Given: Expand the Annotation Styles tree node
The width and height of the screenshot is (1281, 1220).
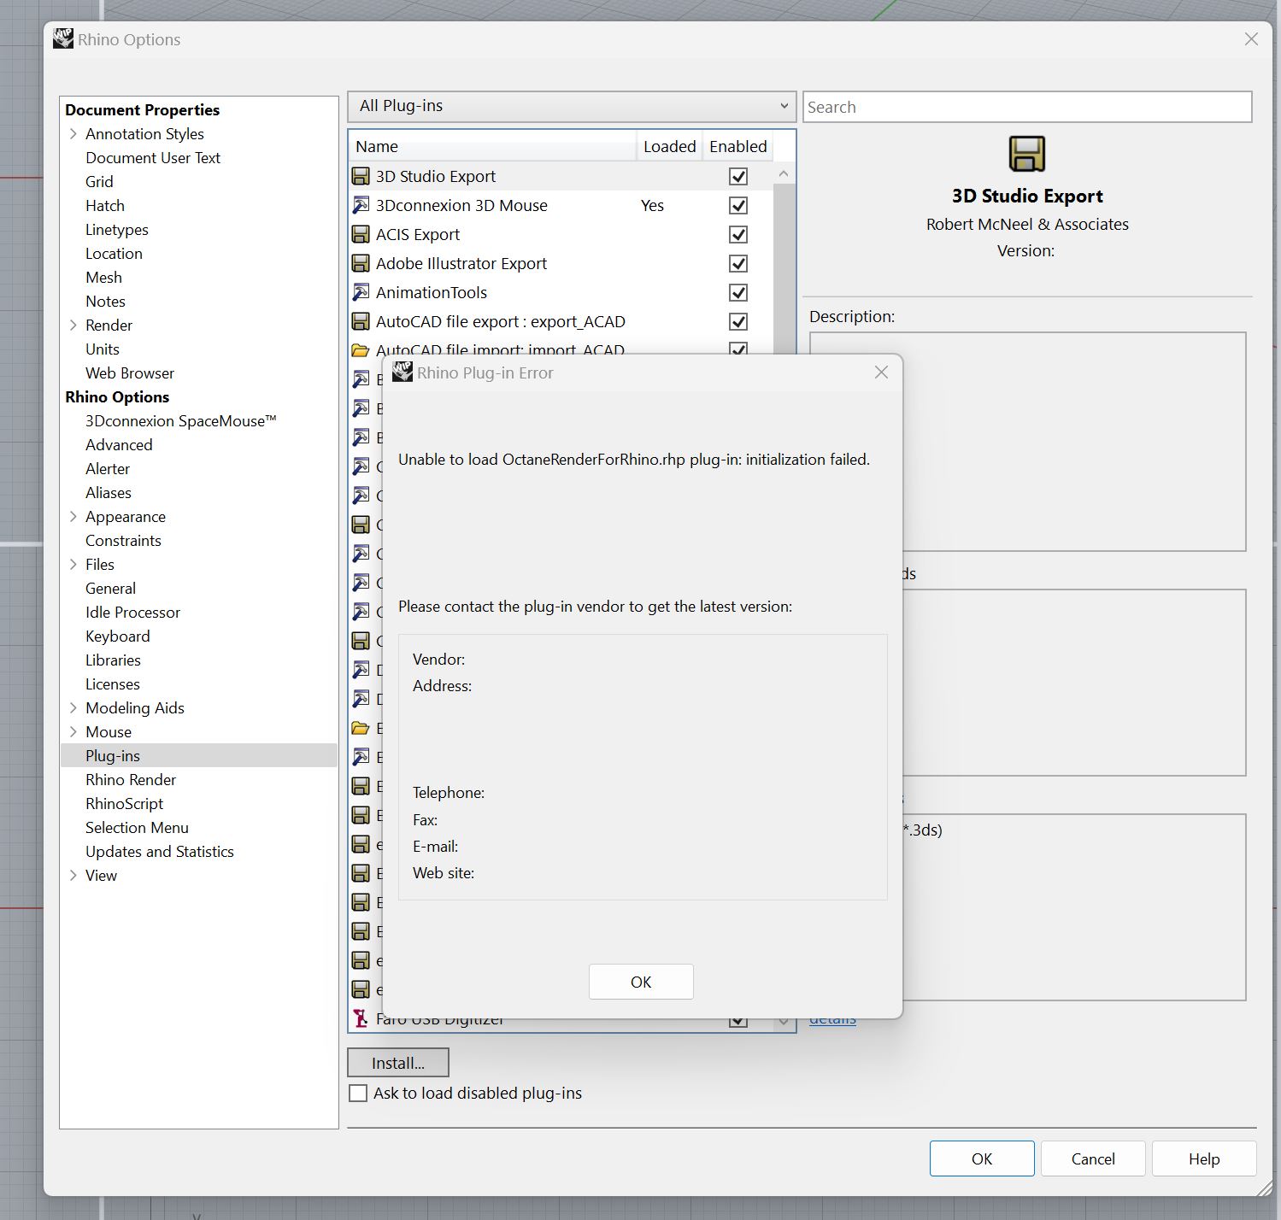Looking at the screenshot, I should pos(73,134).
